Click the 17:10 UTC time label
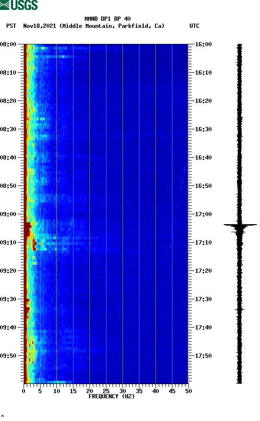This screenshot has height=421, width=260. (x=203, y=243)
